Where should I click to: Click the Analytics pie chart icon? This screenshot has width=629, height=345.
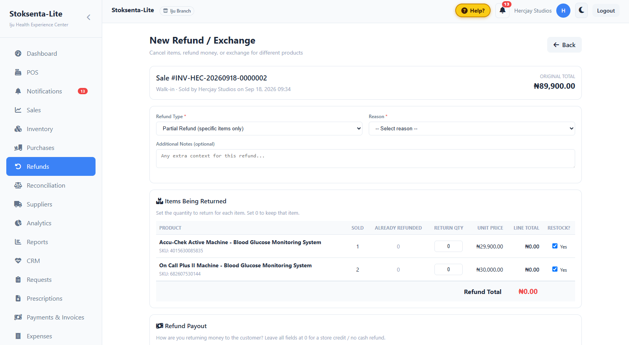coord(18,223)
